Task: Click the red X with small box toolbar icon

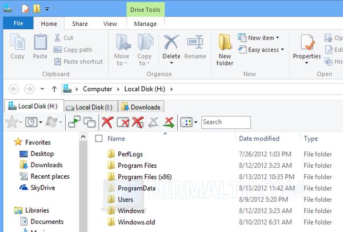Action: tap(138, 122)
